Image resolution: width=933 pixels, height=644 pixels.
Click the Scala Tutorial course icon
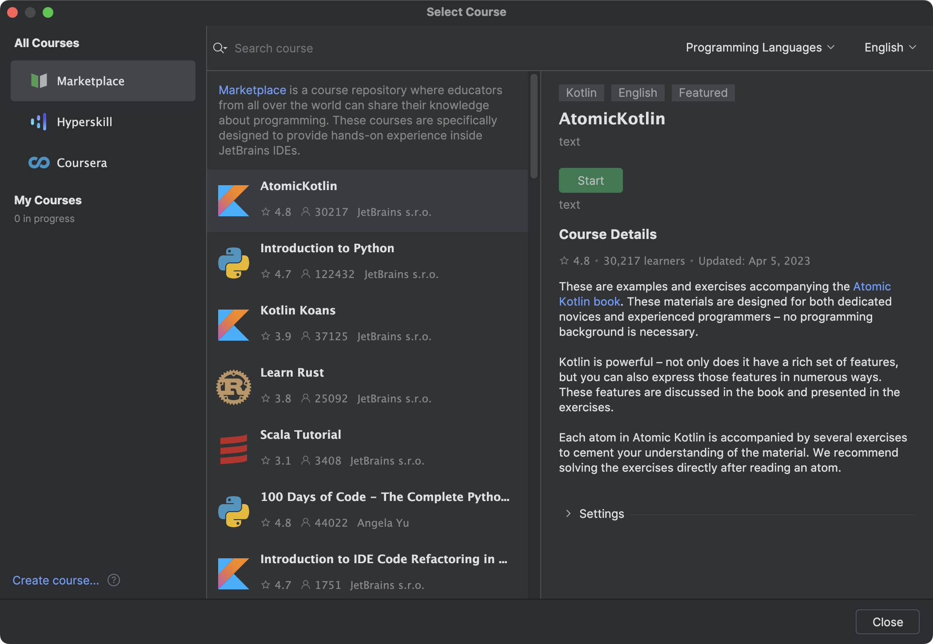pos(233,449)
